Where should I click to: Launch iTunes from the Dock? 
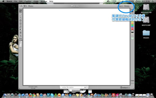click(x=41, y=95)
